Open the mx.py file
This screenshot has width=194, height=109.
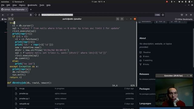pyautogui.click(x=22, y=88)
